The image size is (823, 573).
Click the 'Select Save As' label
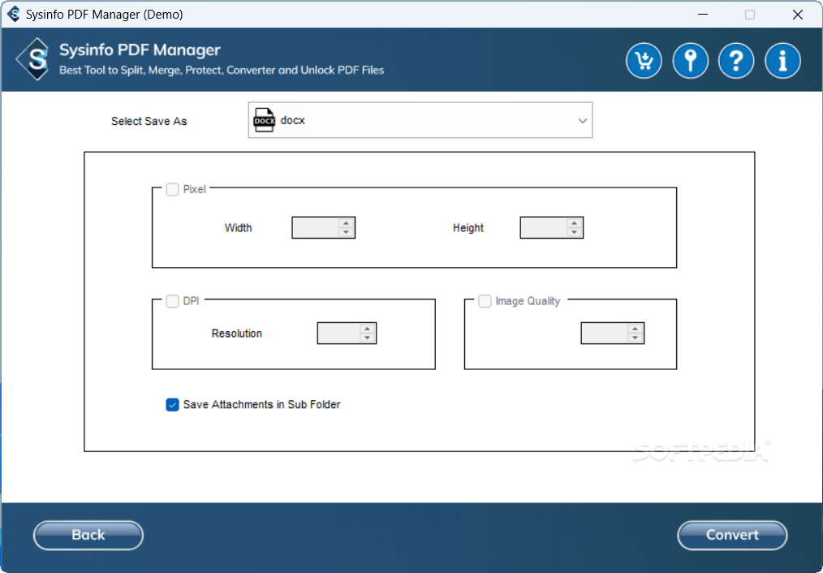(149, 121)
